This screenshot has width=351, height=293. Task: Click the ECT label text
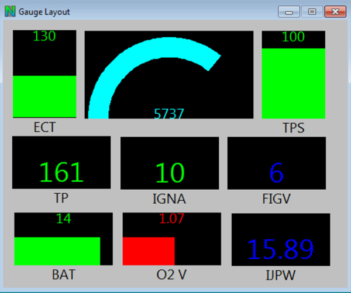[x=44, y=127]
